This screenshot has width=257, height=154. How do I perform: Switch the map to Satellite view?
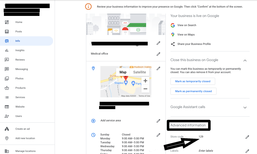point(139,72)
